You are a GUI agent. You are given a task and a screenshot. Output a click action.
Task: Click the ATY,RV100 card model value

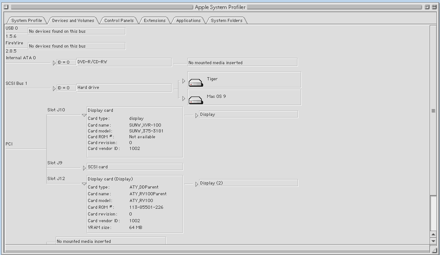pyautogui.click(x=141, y=201)
